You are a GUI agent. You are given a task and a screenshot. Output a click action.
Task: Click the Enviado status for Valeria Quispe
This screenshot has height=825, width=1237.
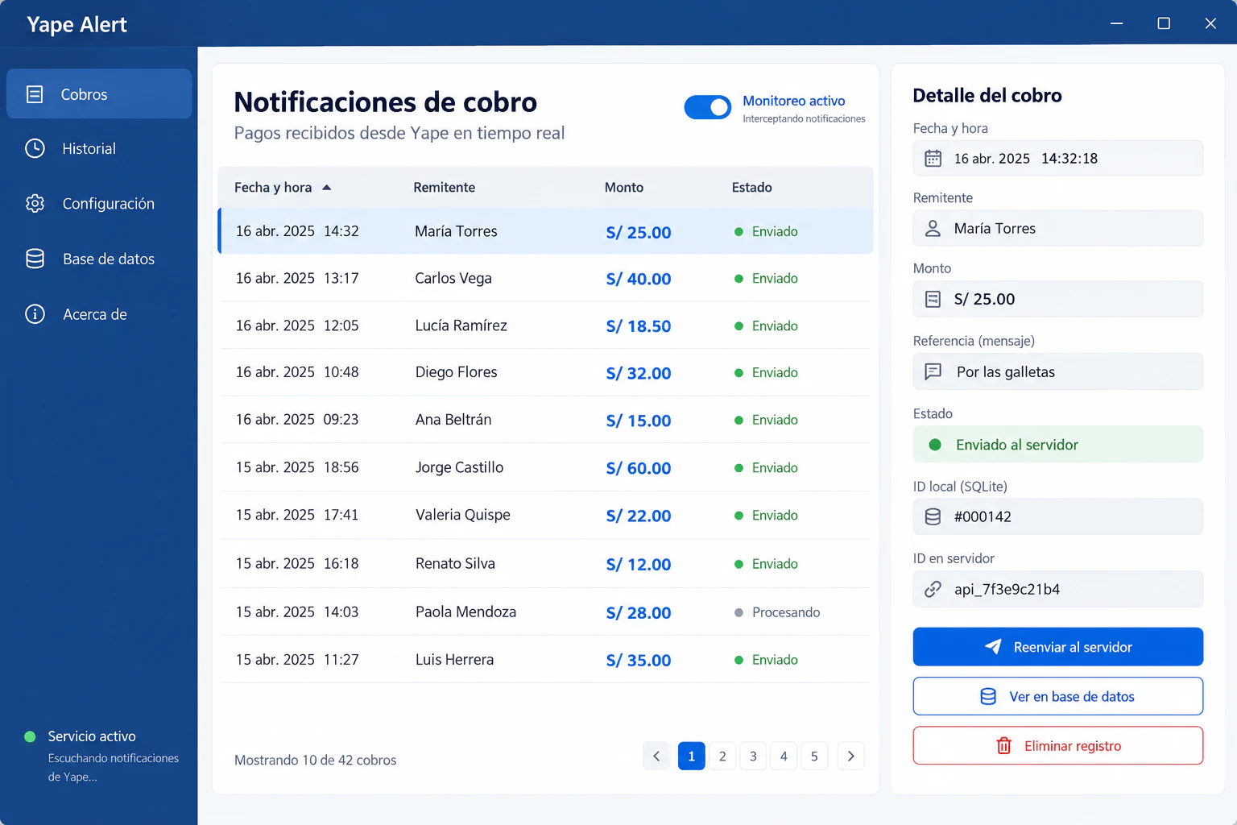click(x=766, y=516)
